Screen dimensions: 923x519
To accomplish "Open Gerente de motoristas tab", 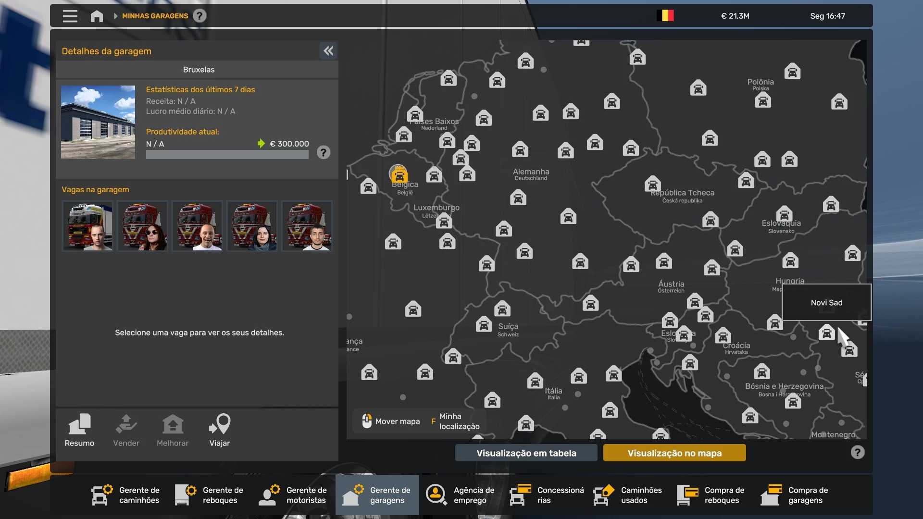I will coord(293,495).
